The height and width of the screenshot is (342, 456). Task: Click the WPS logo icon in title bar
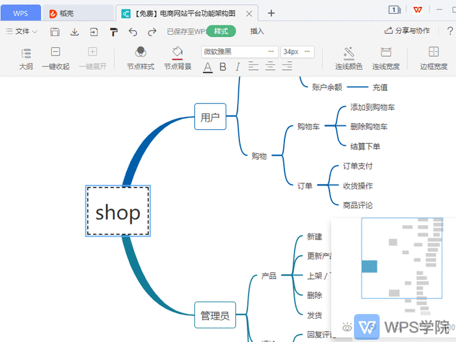coord(418,10)
